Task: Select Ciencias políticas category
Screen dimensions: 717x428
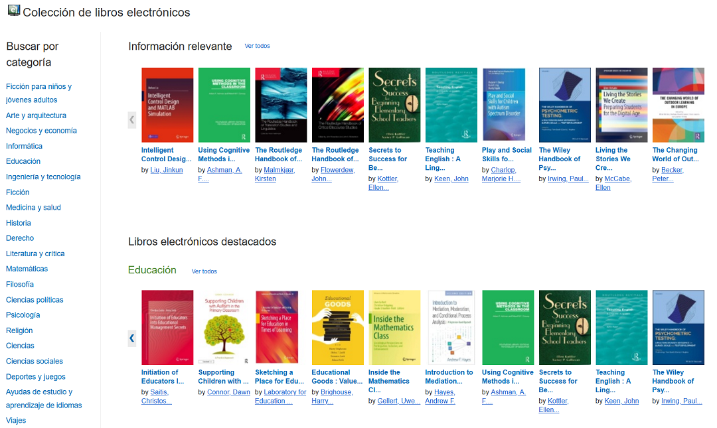Action: [x=35, y=299]
